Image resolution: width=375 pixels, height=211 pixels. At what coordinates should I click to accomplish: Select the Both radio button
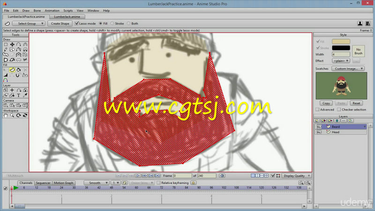pos(128,23)
